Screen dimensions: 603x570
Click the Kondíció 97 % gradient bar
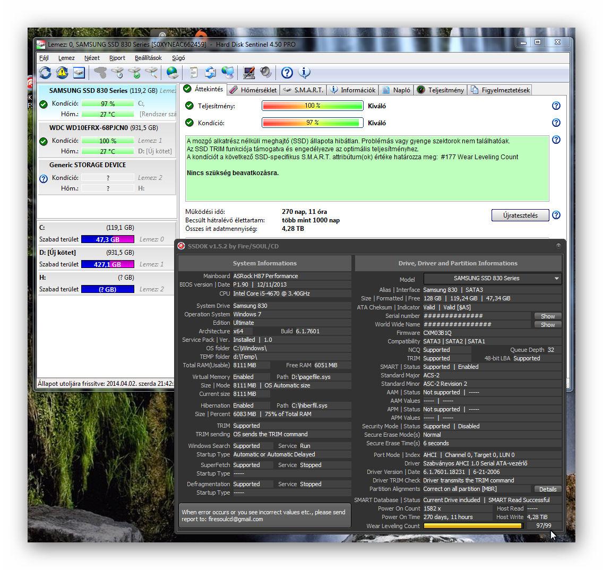(x=312, y=123)
